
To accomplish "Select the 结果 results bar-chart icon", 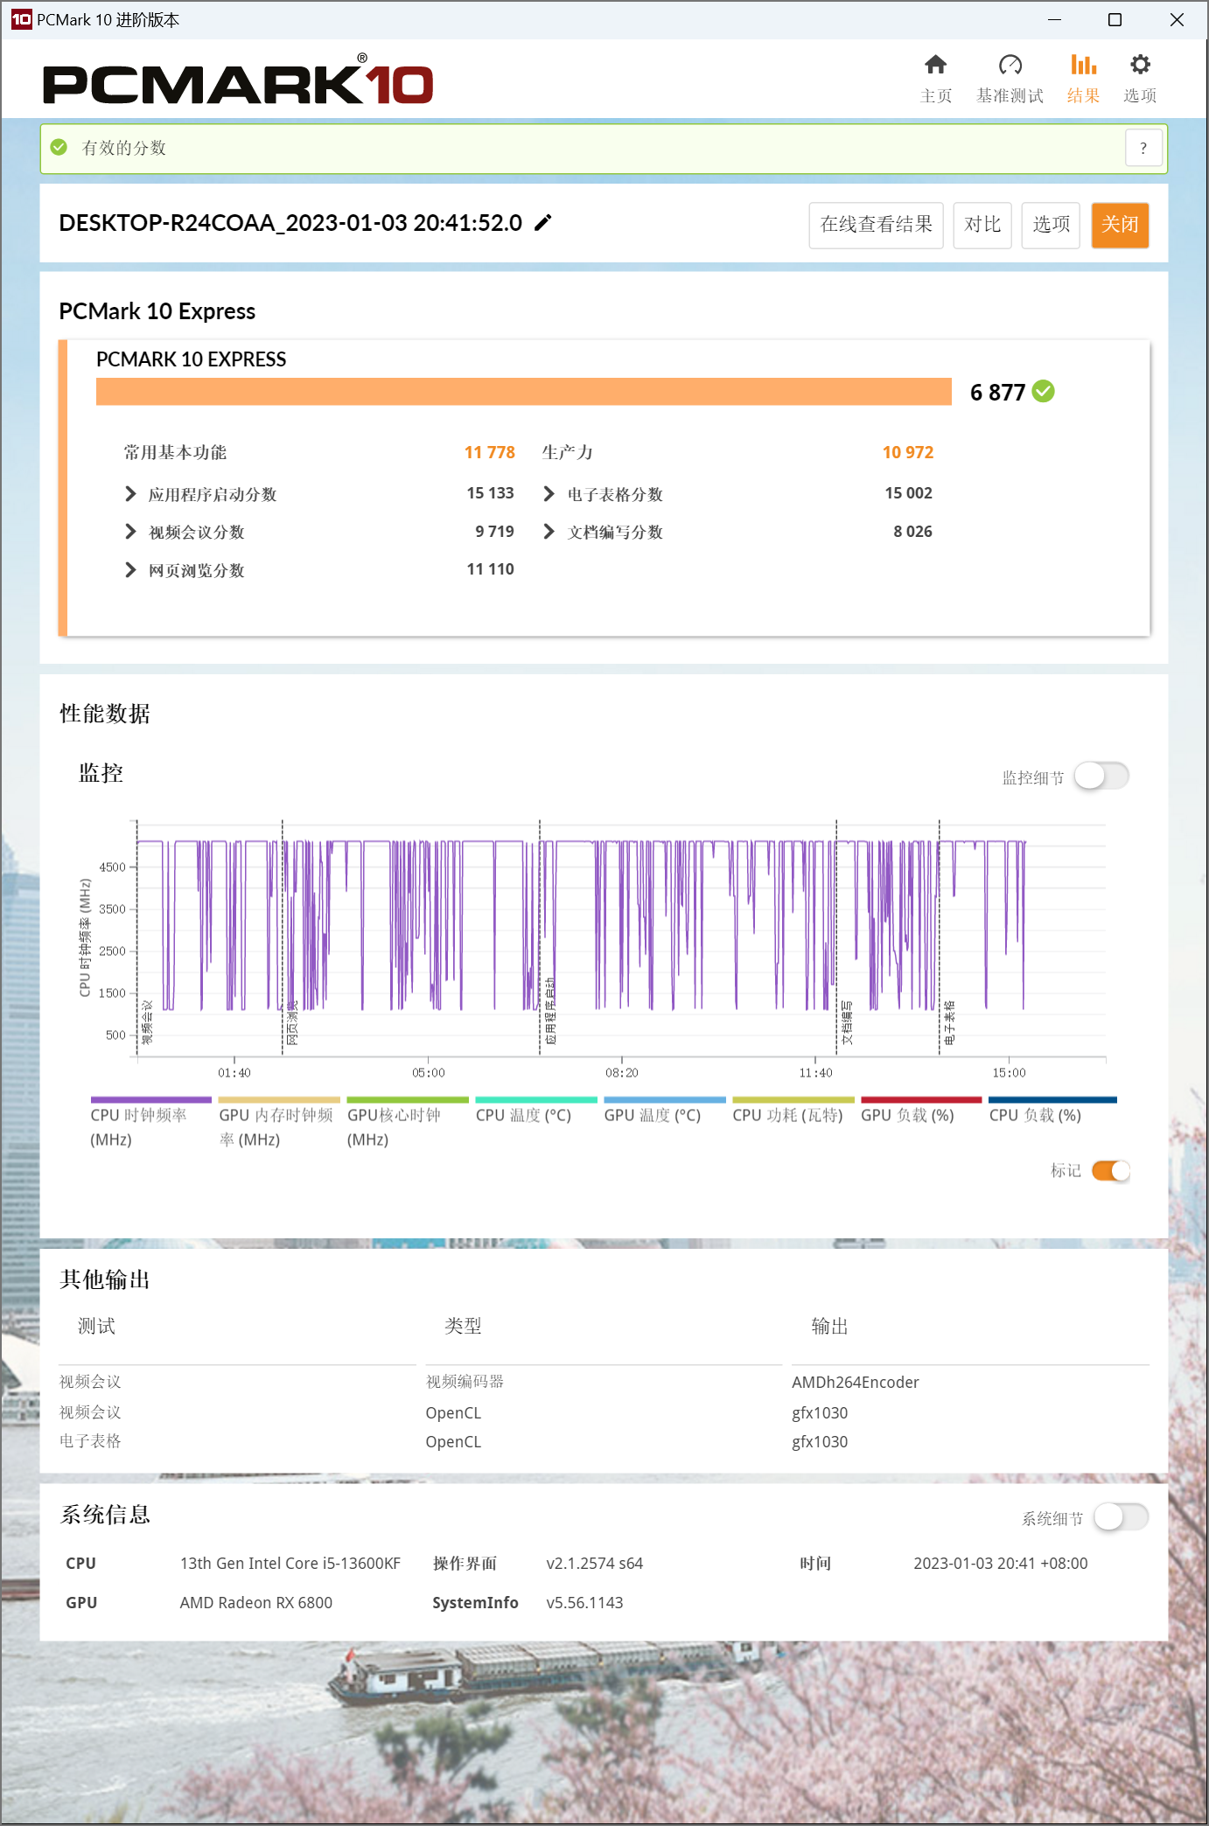I will [x=1083, y=65].
